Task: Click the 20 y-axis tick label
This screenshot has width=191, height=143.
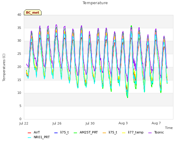Action: (x=19, y=67)
